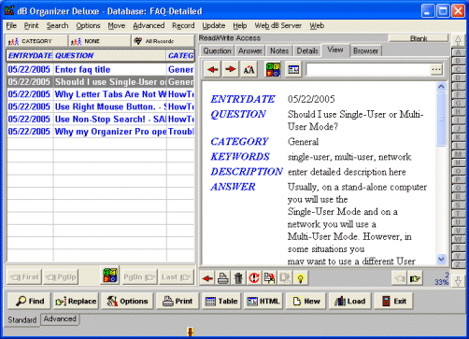Open the Answer tab

click(250, 50)
